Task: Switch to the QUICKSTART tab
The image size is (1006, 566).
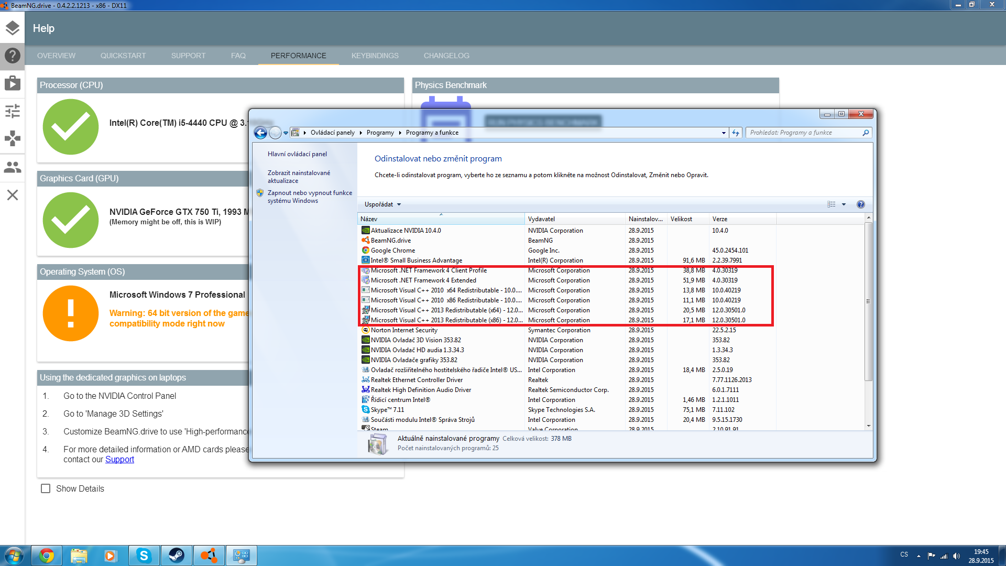Action: (x=123, y=56)
